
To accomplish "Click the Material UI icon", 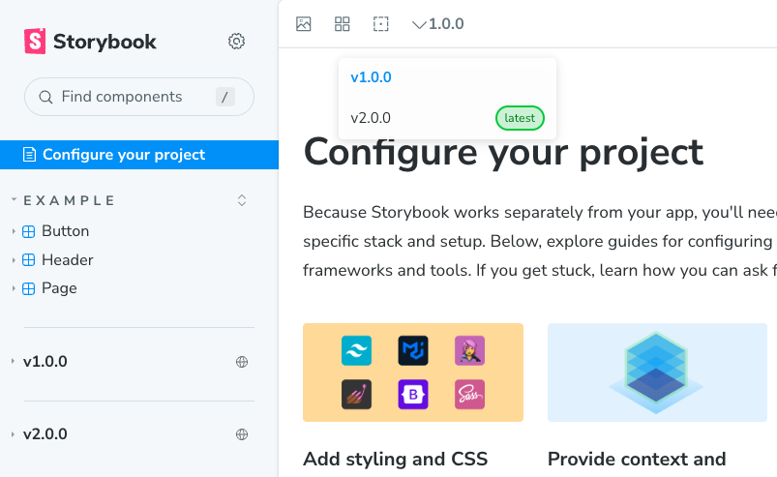I will pyautogui.click(x=413, y=350).
